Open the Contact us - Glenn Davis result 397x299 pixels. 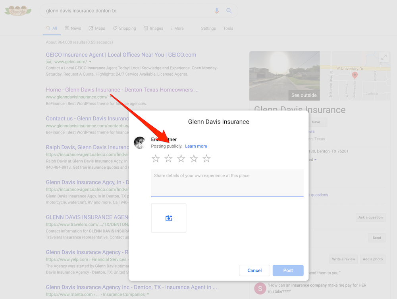87,118
